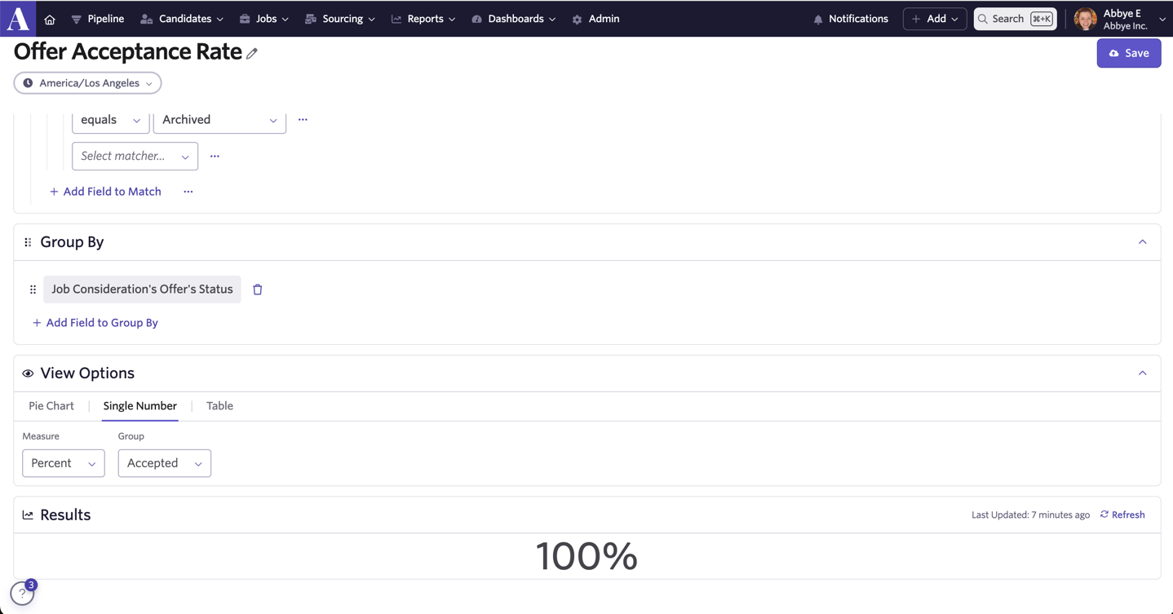Switch to the Pie Chart tab
The width and height of the screenshot is (1173, 614).
(51, 406)
